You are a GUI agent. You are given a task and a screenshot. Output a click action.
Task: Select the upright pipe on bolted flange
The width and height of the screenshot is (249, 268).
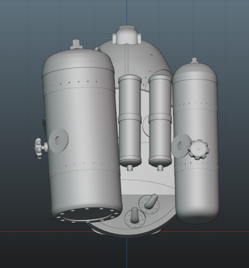point(135,215)
